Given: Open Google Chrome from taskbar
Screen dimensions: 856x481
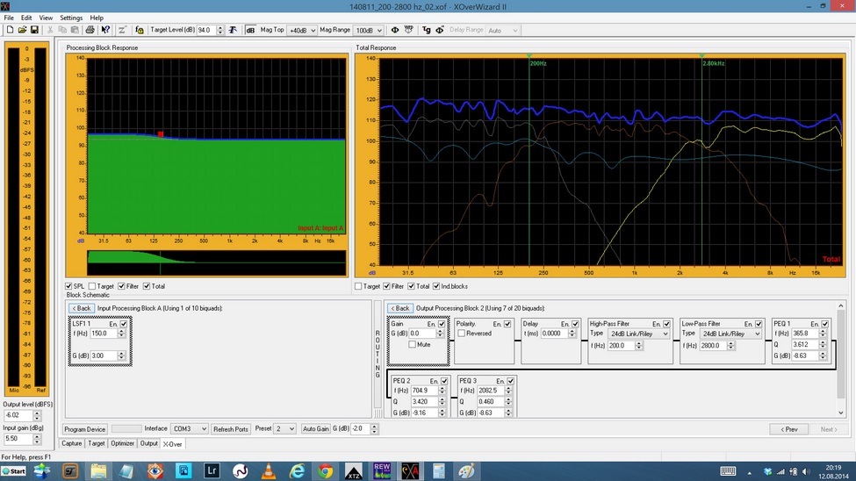Looking at the screenshot, I should tap(325, 470).
